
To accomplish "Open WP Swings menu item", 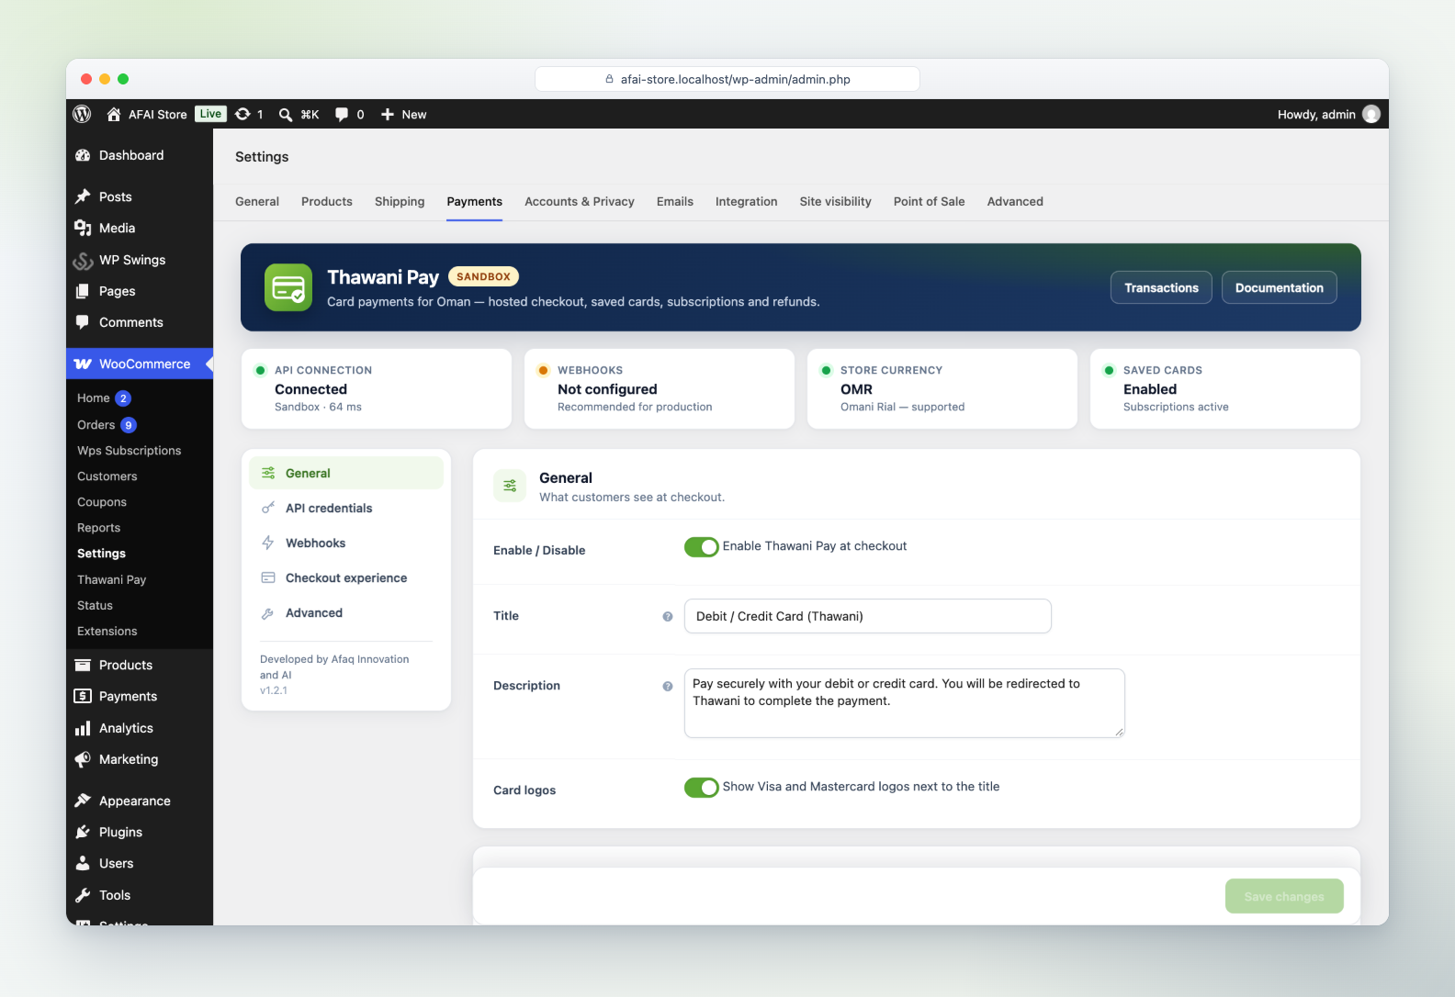I will click(x=140, y=260).
